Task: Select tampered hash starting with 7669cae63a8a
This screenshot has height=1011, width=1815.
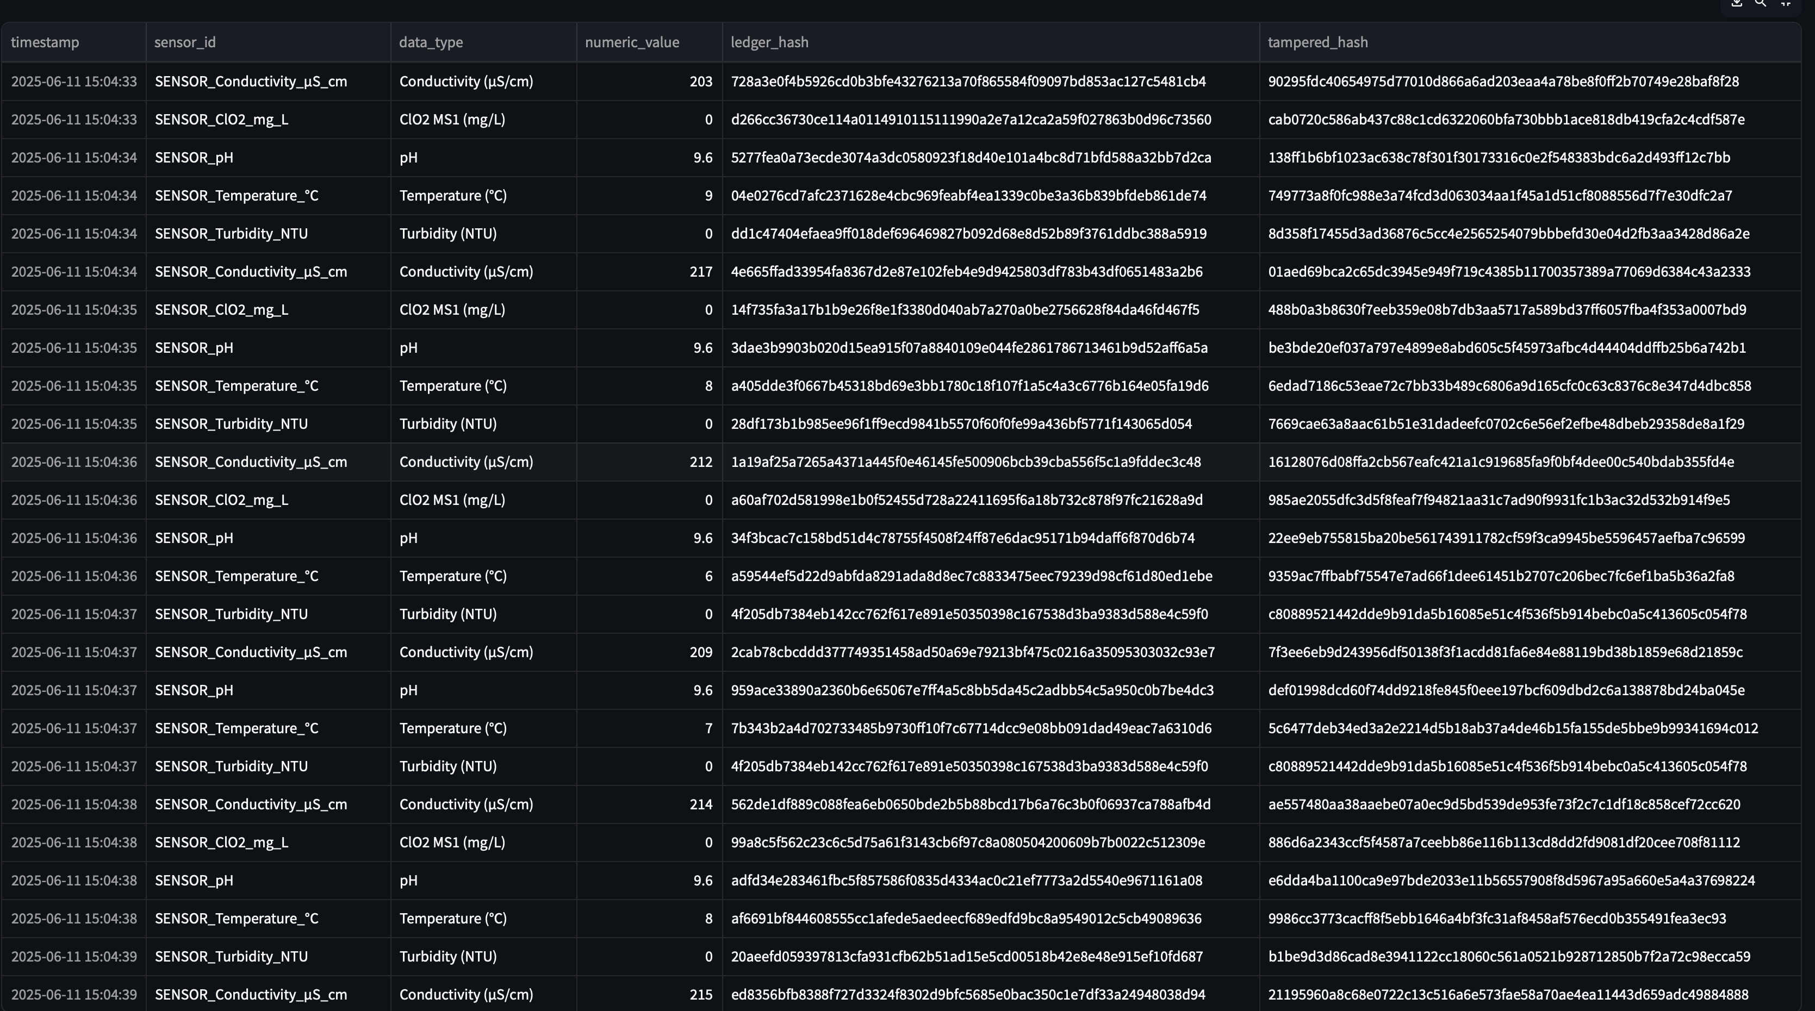Action: click(1530, 423)
